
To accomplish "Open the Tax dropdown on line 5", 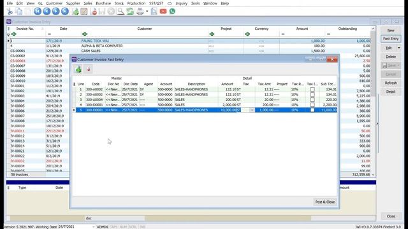I will (252, 110).
